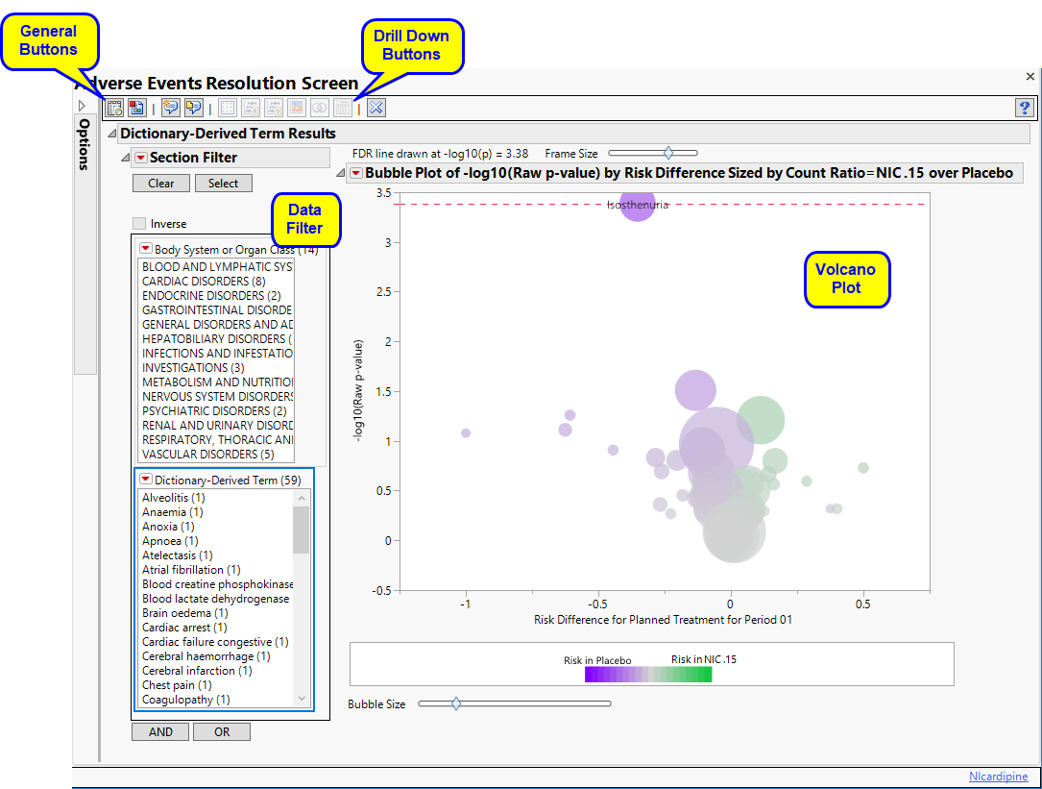Click the view notes speech bubble icon
This screenshot has height=789, width=1042.
(193, 108)
